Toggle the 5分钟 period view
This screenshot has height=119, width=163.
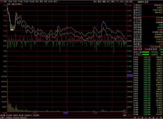(15, 2)
